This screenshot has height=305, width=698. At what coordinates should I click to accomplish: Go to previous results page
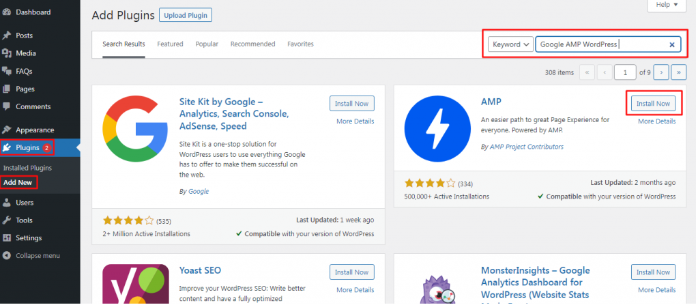[x=605, y=72]
